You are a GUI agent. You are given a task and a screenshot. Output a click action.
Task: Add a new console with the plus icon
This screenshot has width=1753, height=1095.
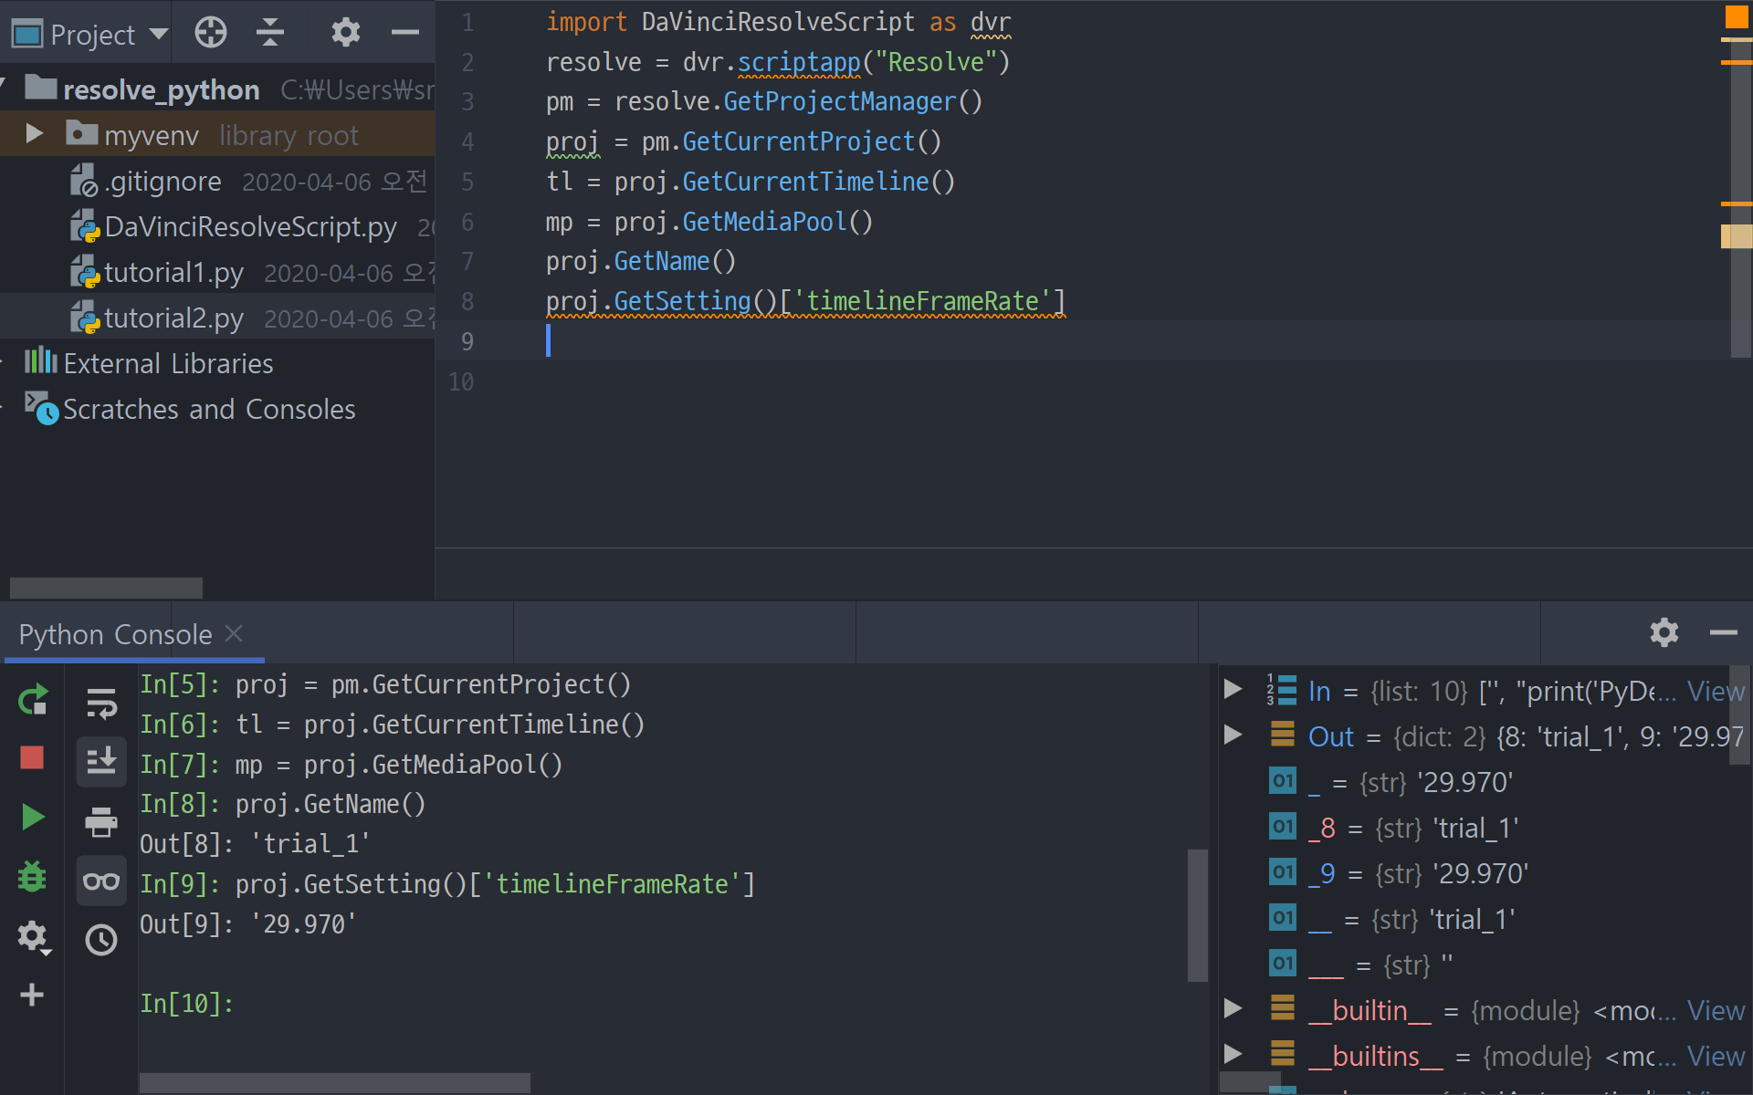coord(33,995)
